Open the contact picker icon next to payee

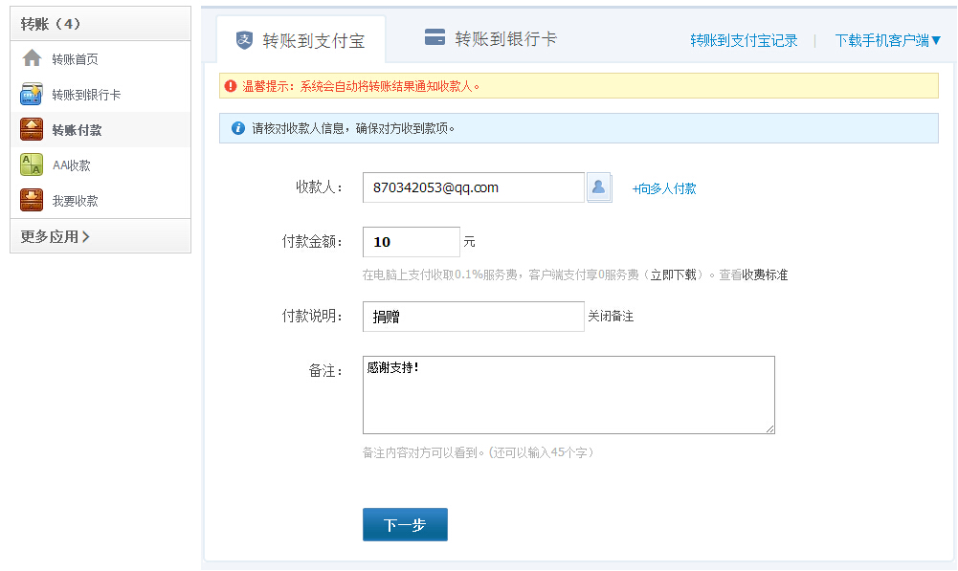pyautogui.click(x=599, y=187)
